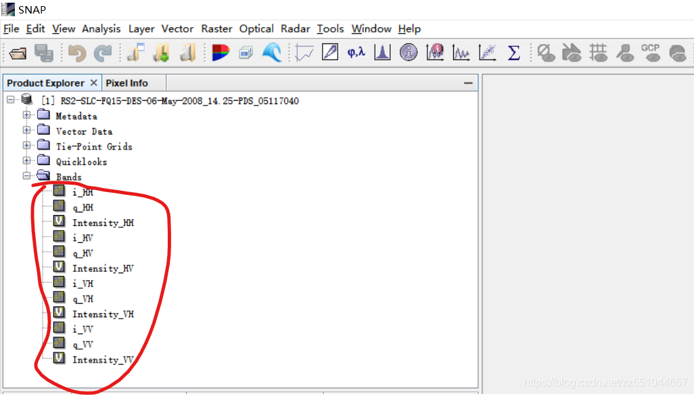The image size is (694, 395).
Task: Open the Optical menu
Action: (257, 29)
